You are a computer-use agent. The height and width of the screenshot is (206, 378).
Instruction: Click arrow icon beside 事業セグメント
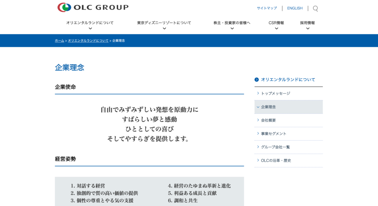(258, 133)
